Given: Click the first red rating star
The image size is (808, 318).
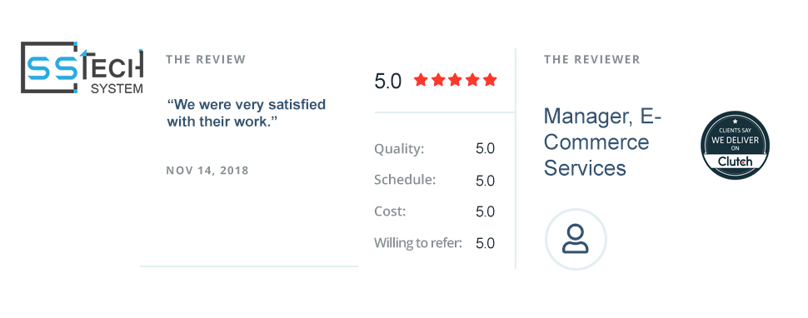Looking at the screenshot, I should click(421, 80).
